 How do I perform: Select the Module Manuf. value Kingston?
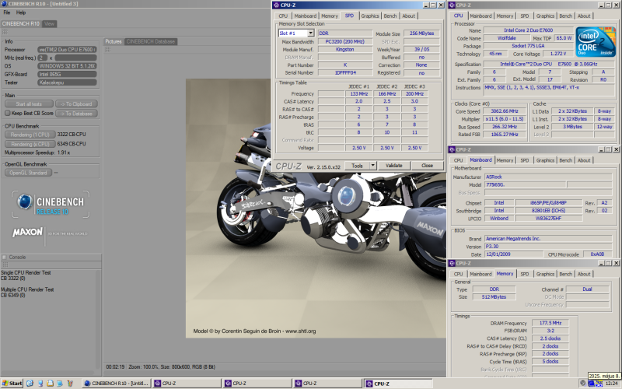(344, 50)
